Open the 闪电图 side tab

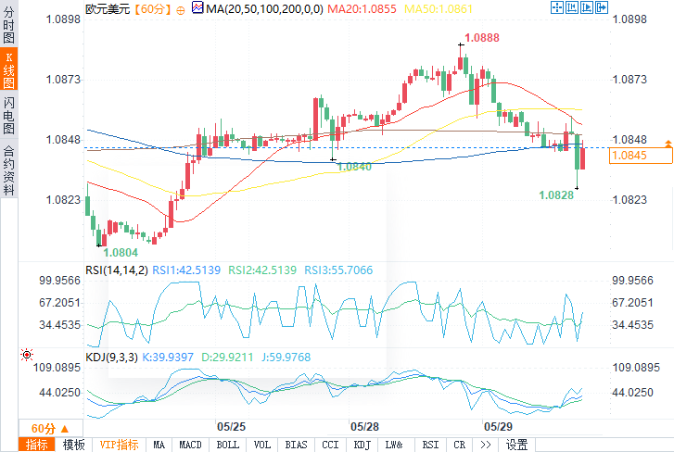[x=8, y=115]
